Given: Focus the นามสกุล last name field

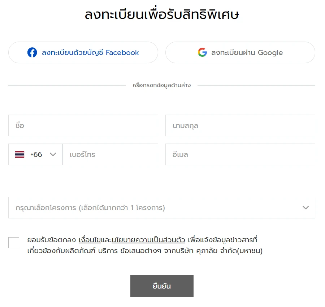Looking at the screenshot, I should pyautogui.click(x=240, y=125).
